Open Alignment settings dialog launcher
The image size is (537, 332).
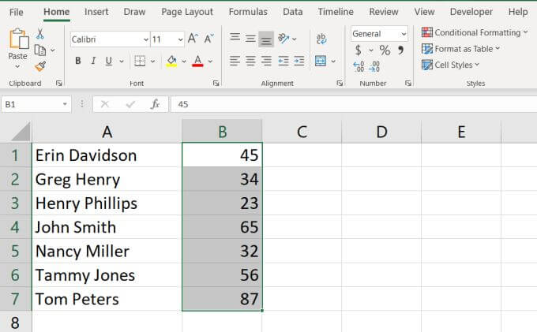340,83
